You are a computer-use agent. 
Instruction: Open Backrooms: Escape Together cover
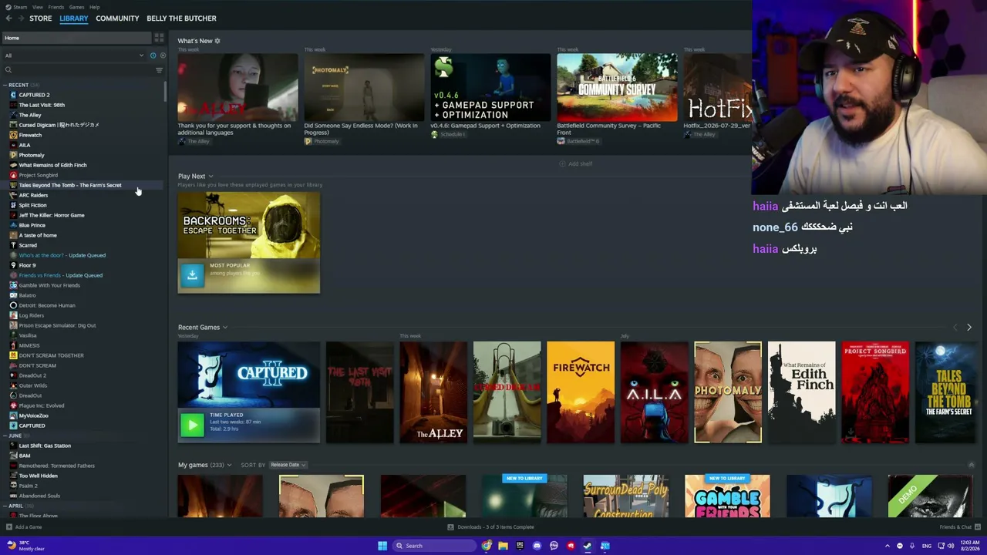tap(248, 224)
